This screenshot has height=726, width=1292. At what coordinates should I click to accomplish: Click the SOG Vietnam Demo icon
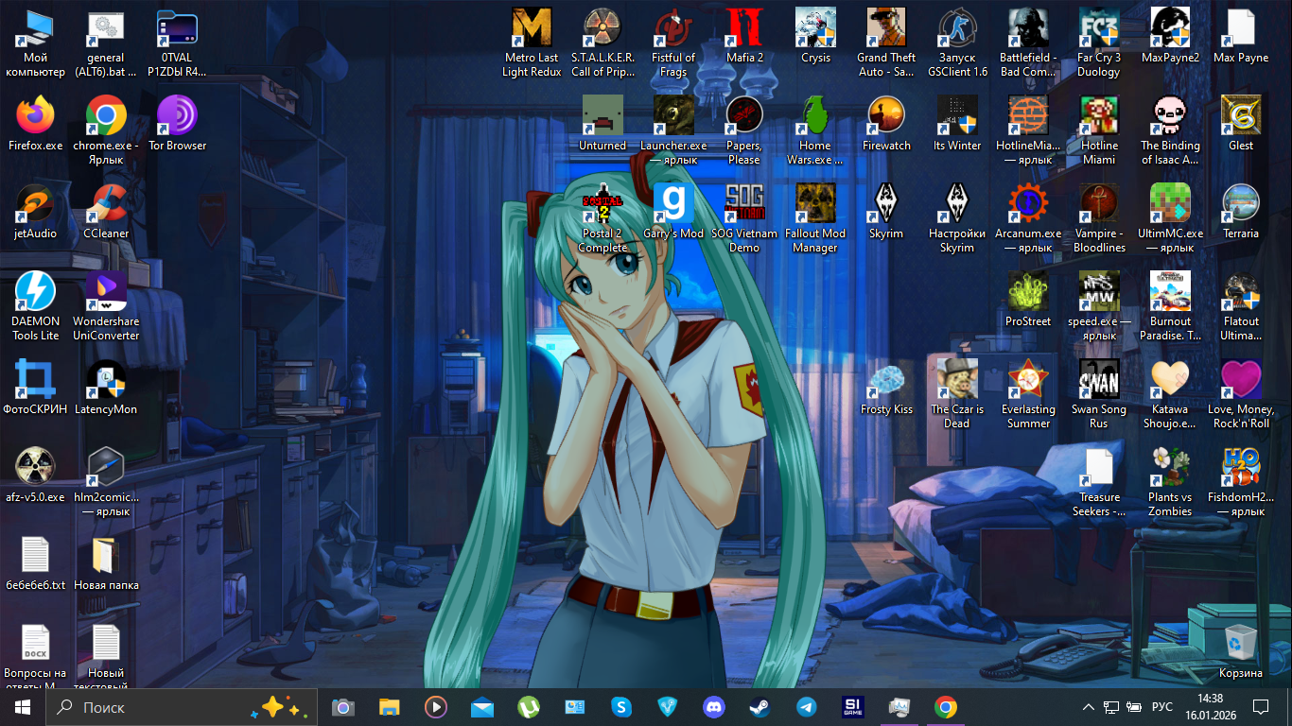pyautogui.click(x=744, y=219)
